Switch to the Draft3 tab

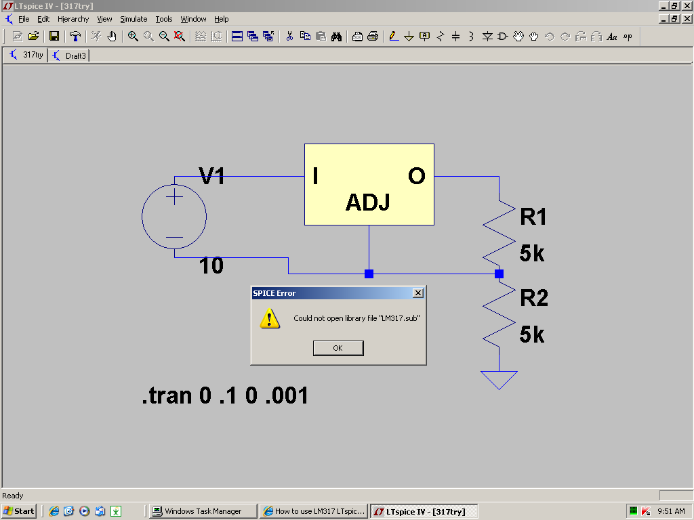click(x=69, y=56)
